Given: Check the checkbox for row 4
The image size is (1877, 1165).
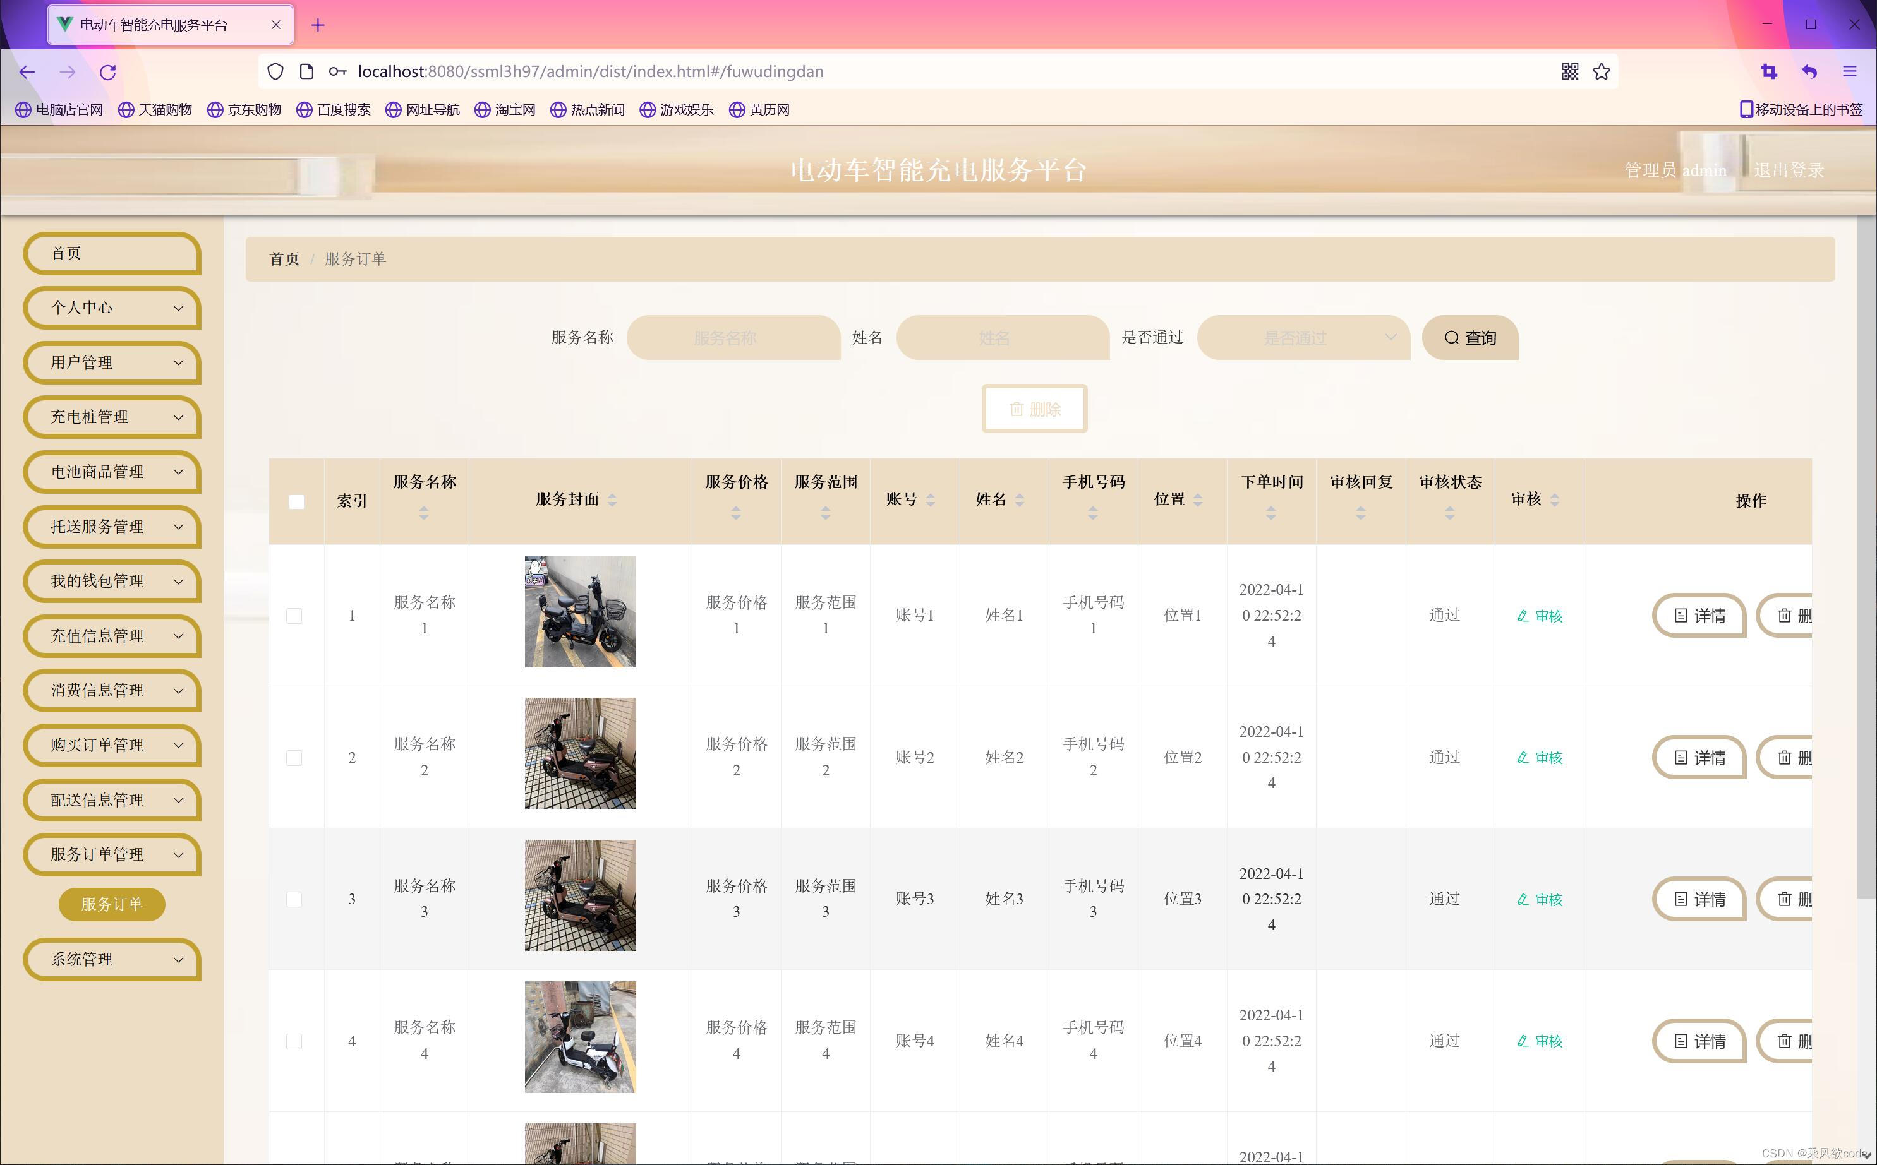Looking at the screenshot, I should point(294,1041).
